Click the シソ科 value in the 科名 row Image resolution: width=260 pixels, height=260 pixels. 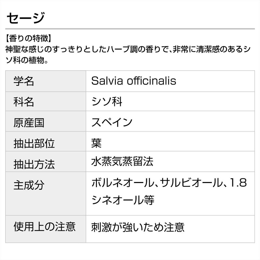(x=107, y=102)
